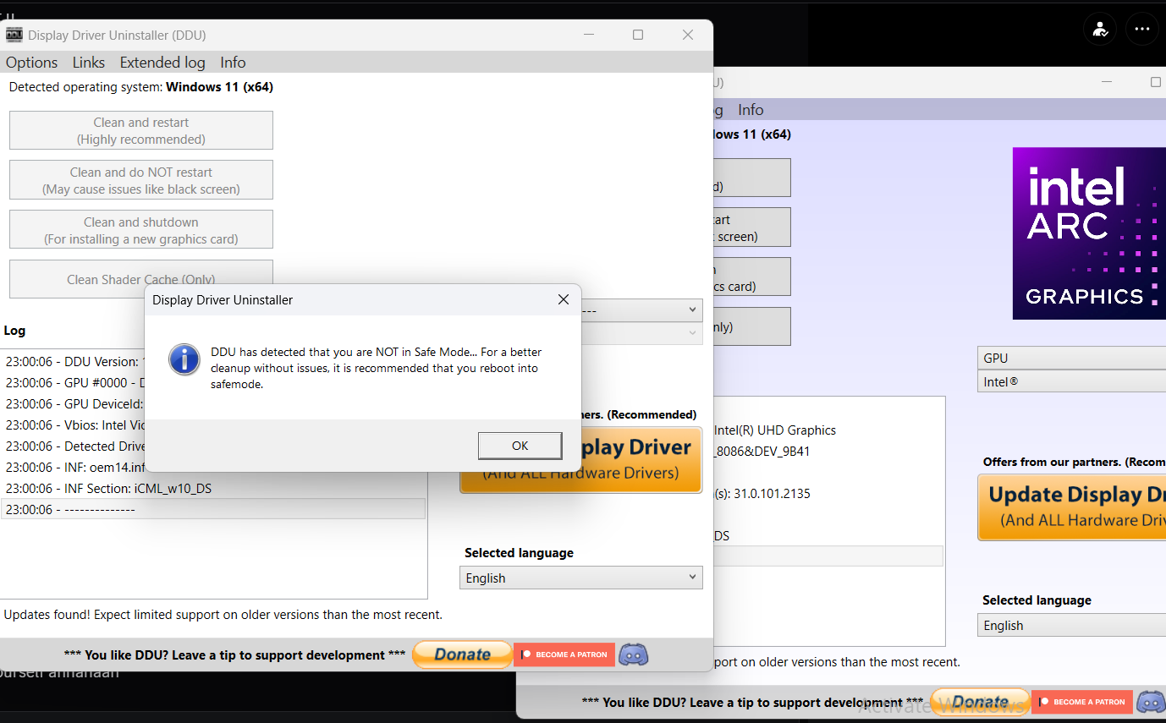Screen dimensions: 1166x723
Task: Open the Options menu in front DDU window
Action: 32,63
